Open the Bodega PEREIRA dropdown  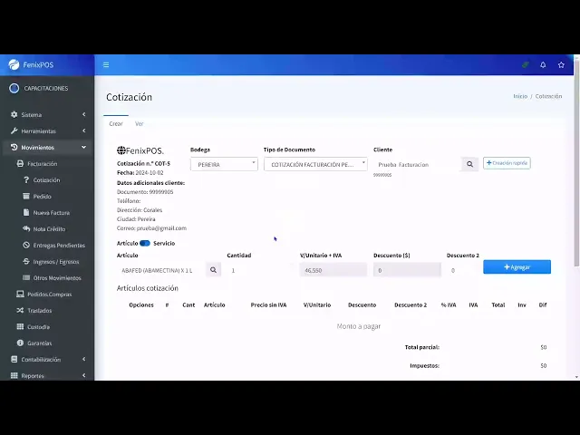[x=224, y=164]
